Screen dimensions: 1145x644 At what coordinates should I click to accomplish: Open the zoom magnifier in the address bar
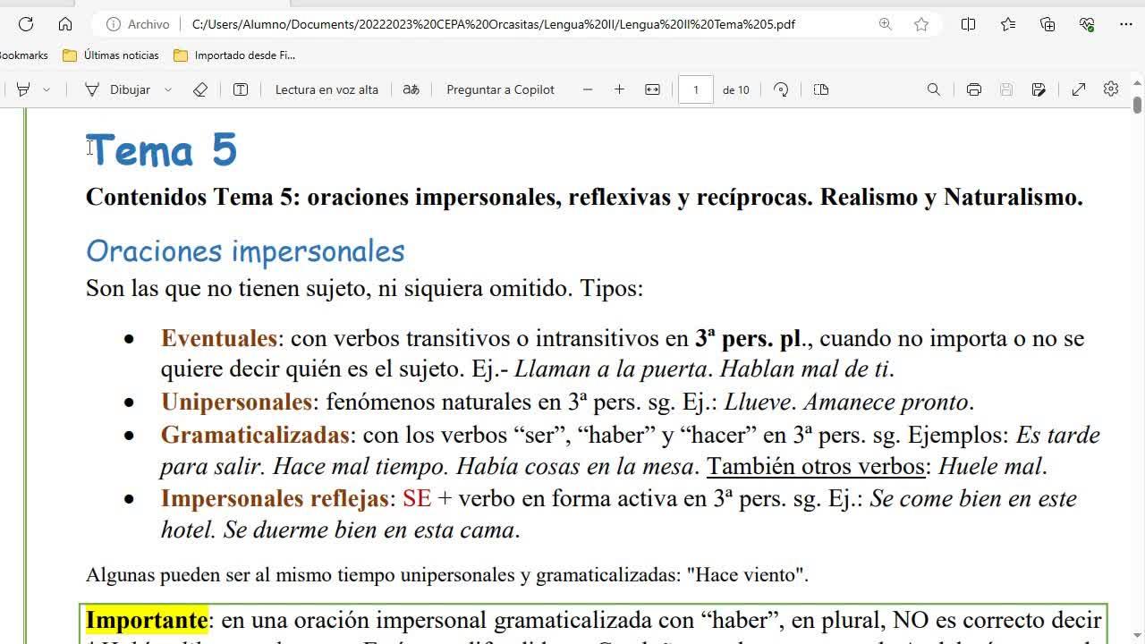(x=886, y=24)
